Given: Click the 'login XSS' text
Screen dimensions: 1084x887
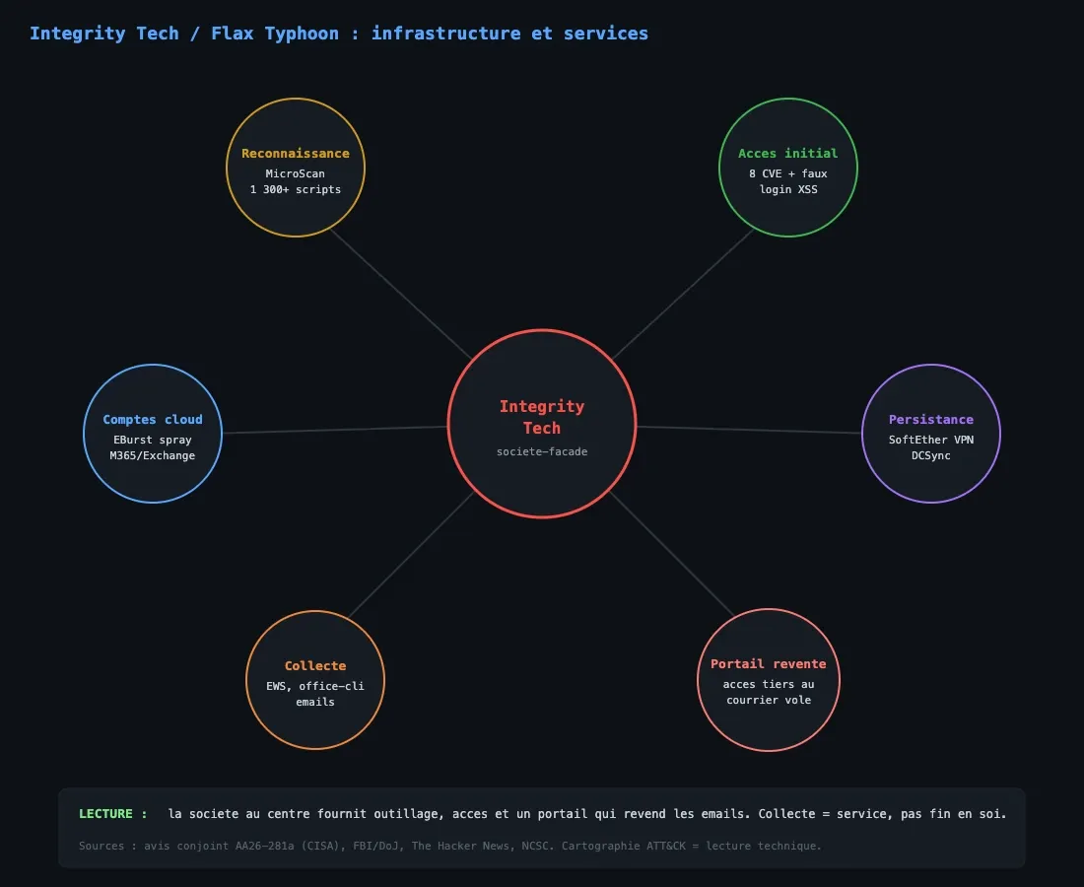Looking at the screenshot, I should (x=788, y=189).
